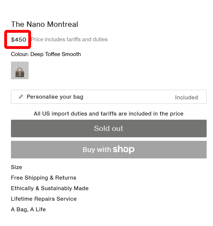Expand Ethically & Sustainably Made section
The image size is (213, 226).
pyautogui.click(x=49, y=188)
